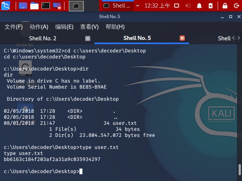
Task: Click the 'cd c:\users\decoder\Desktop' command line
Action: pyautogui.click(x=75, y=51)
